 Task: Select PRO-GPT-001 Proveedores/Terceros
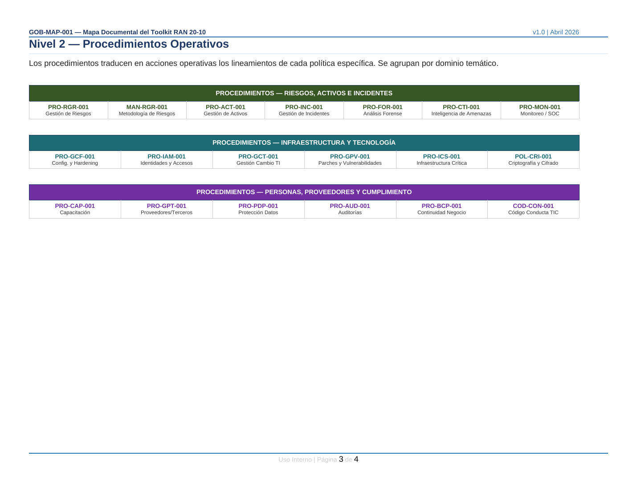click(x=167, y=209)
